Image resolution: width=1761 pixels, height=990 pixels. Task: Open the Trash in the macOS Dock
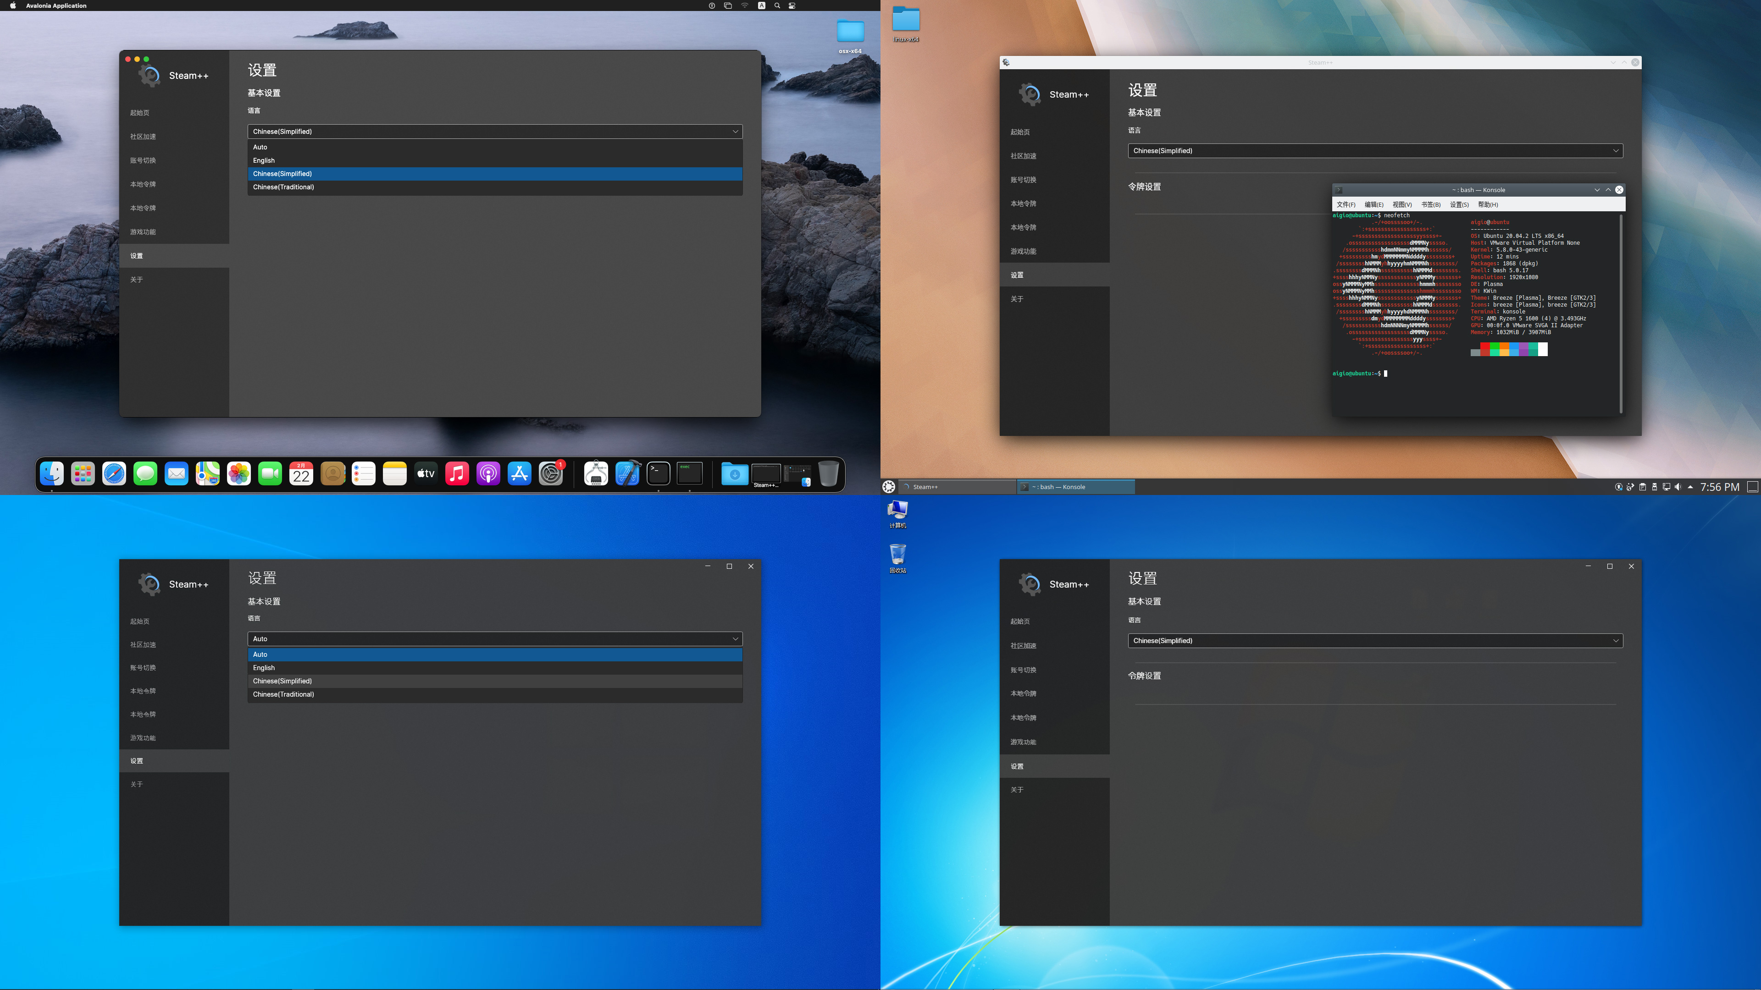coord(828,473)
